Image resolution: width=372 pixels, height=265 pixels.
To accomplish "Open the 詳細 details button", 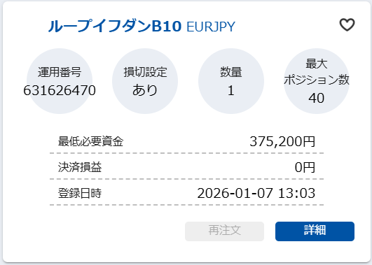I will [315, 231].
